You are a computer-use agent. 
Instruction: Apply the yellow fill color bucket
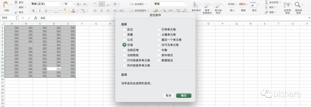pos(65,11)
